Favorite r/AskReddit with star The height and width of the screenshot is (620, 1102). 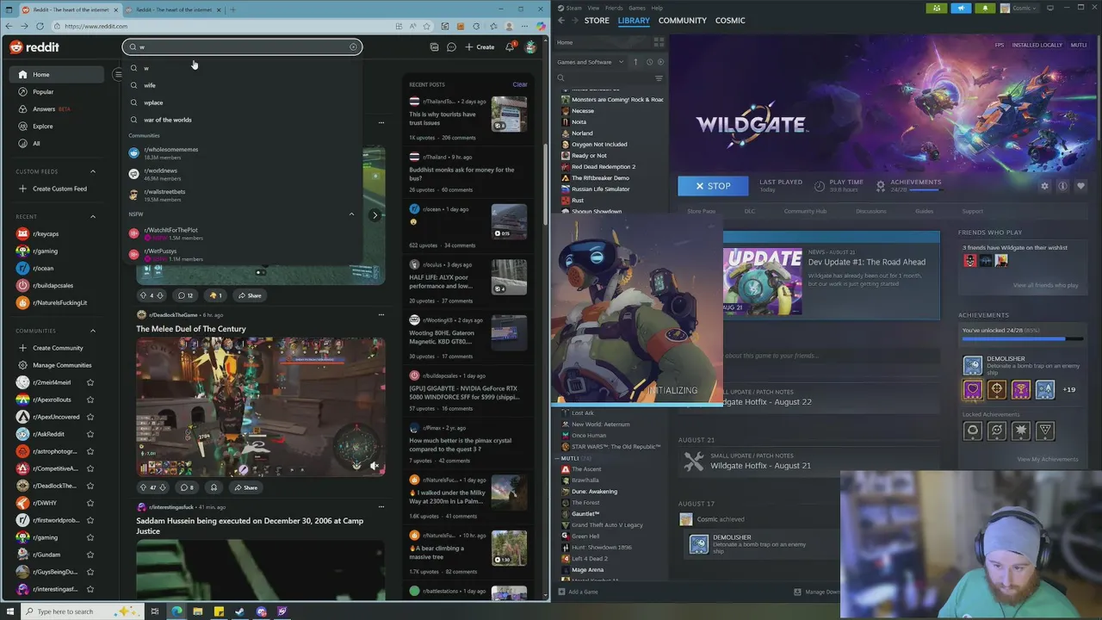coord(90,434)
